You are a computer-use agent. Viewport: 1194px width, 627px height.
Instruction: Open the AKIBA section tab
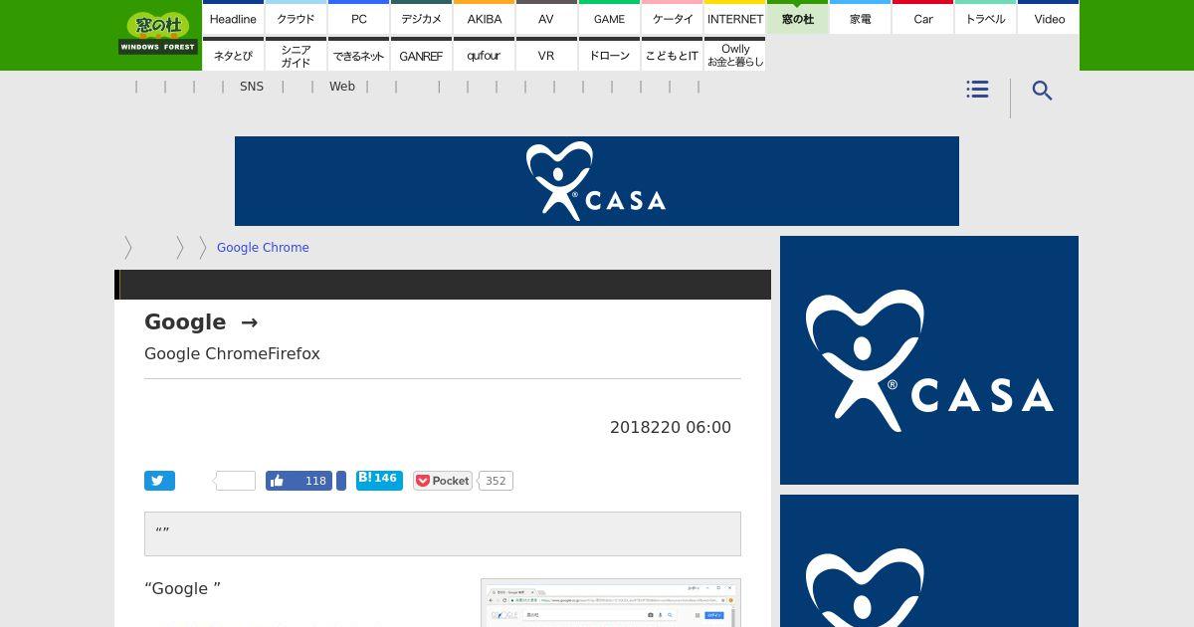tap(484, 18)
